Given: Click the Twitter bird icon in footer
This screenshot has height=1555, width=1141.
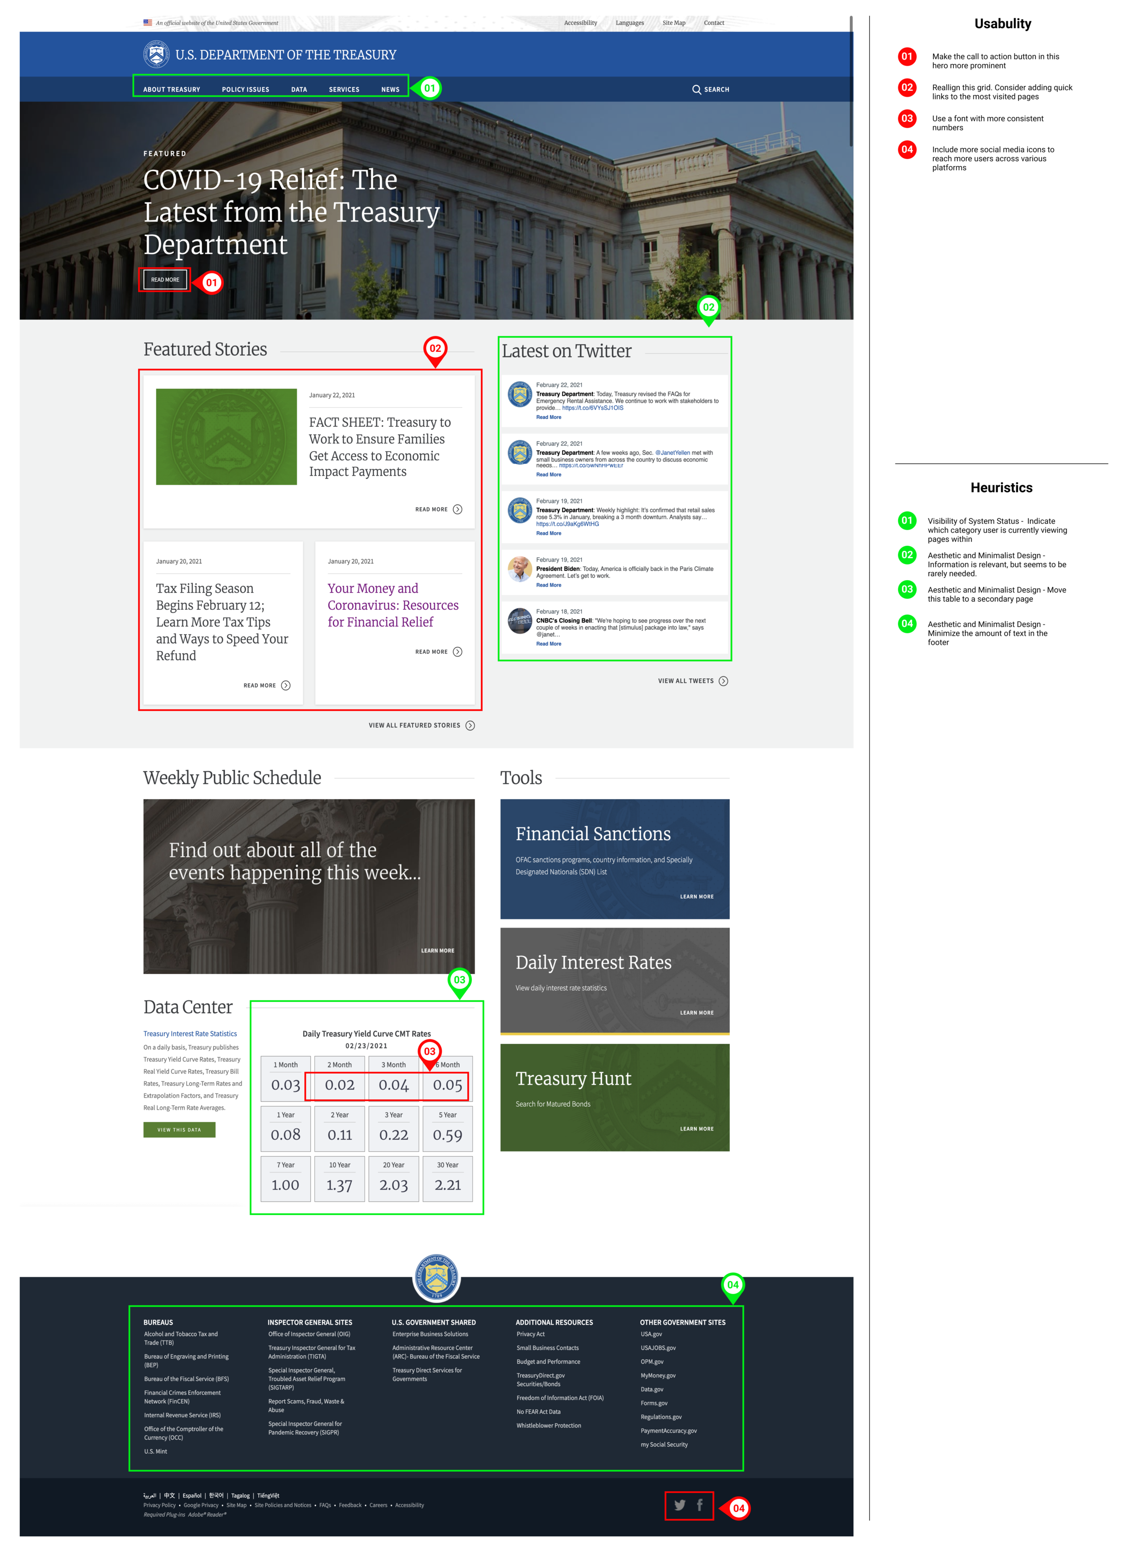Looking at the screenshot, I should (x=680, y=1505).
